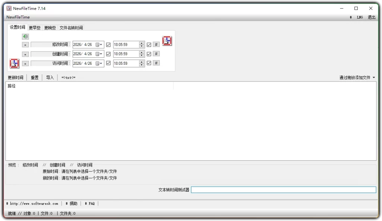This screenshot has width=382, height=221.
Task: Toggle the date checkbox for 修改时间
Action: click(x=108, y=44)
